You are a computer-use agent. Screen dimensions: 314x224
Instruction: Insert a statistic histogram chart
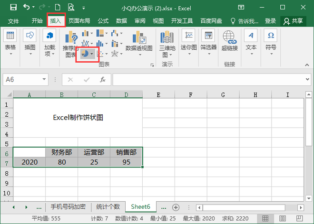[102, 43]
